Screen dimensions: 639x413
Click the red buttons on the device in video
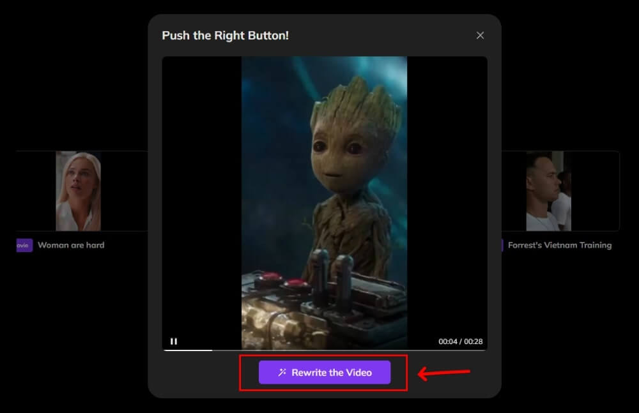pos(281,282)
